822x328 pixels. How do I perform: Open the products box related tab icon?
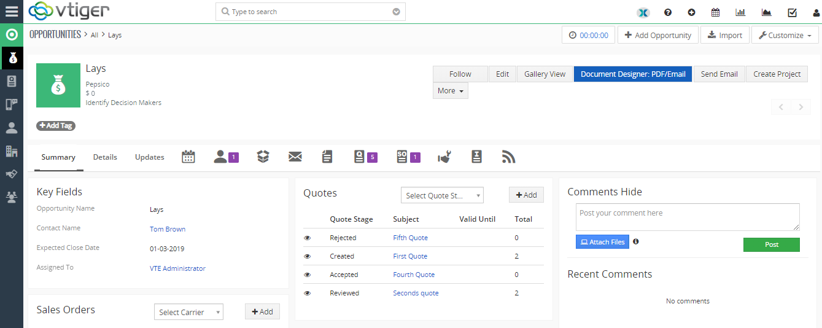(x=263, y=157)
